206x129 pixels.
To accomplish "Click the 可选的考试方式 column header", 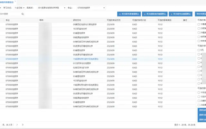I will click(x=119, y=20).
